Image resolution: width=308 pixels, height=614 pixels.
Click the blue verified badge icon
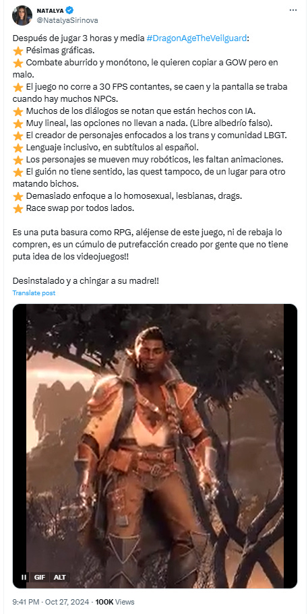point(69,11)
